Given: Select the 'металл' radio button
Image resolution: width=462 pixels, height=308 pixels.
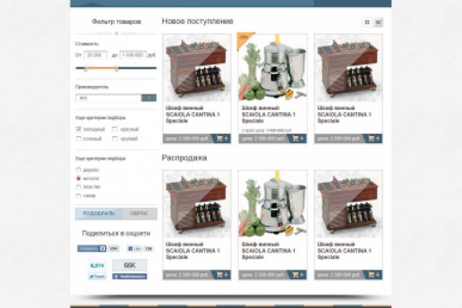Looking at the screenshot, I should pos(78,178).
